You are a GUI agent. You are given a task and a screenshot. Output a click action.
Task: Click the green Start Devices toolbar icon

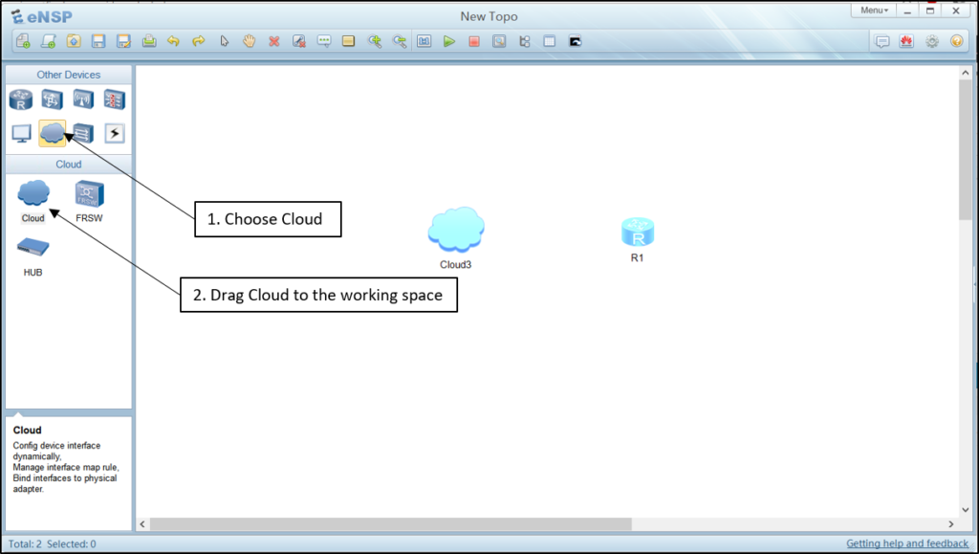point(449,41)
